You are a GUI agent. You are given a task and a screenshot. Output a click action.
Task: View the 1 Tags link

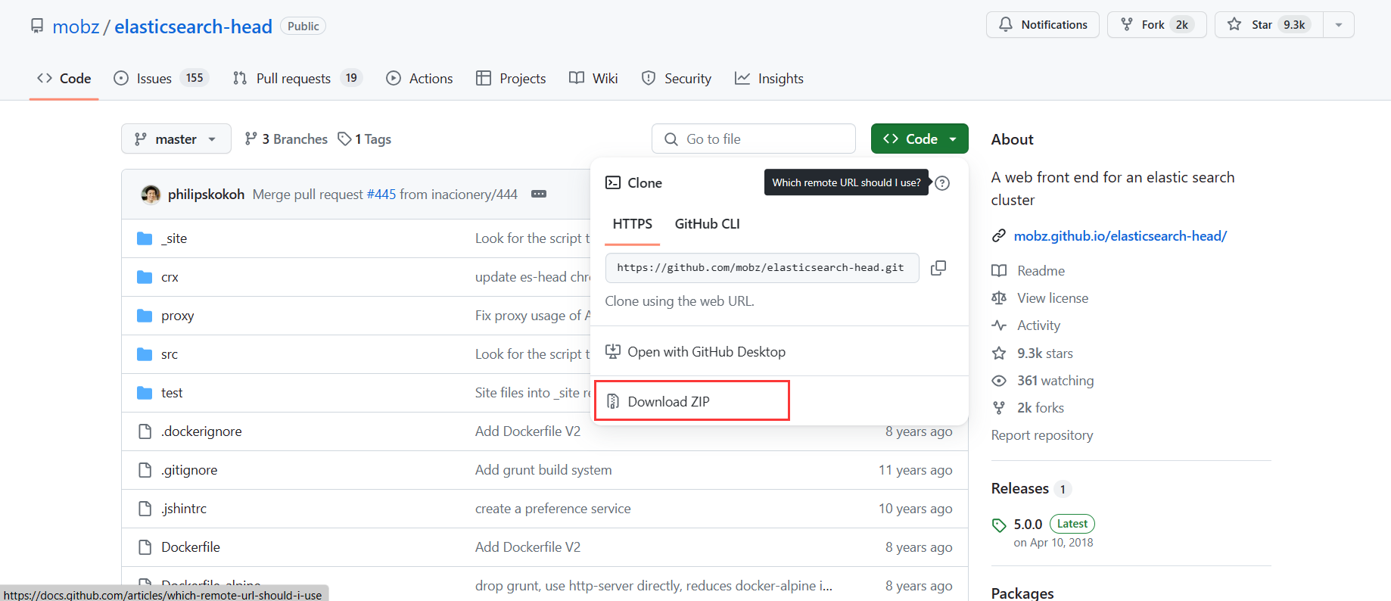click(x=365, y=139)
